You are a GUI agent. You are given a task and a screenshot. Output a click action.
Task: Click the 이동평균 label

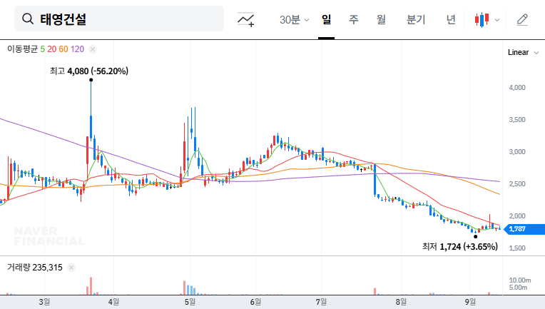point(22,49)
